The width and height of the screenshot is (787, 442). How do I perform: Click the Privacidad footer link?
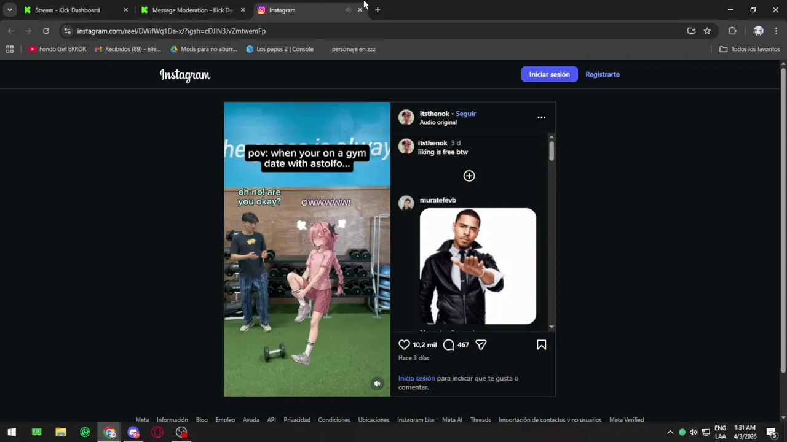[297, 420]
